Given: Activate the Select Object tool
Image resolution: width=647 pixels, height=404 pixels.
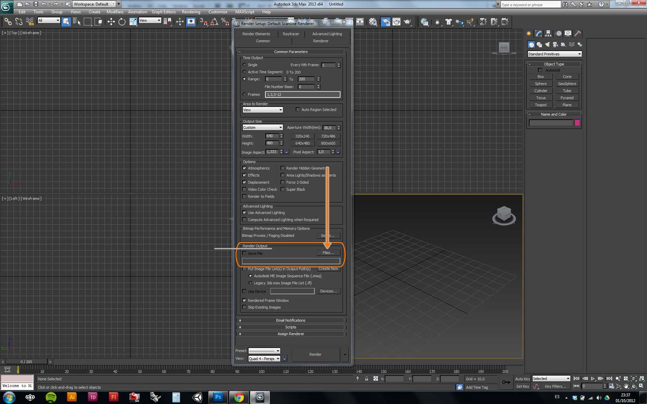Looking at the screenshot, I should (x=66, y=22).
